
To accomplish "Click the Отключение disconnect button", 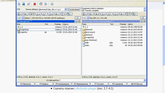I will click(74, 9).
